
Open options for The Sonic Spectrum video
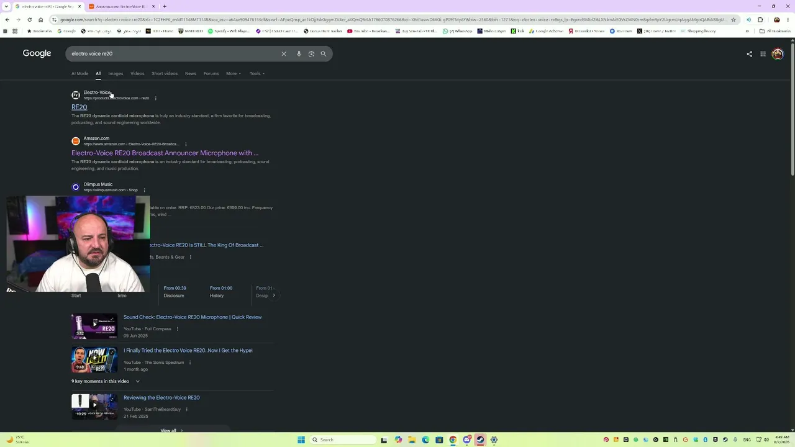pyautogui.click(x=189, y=363)
